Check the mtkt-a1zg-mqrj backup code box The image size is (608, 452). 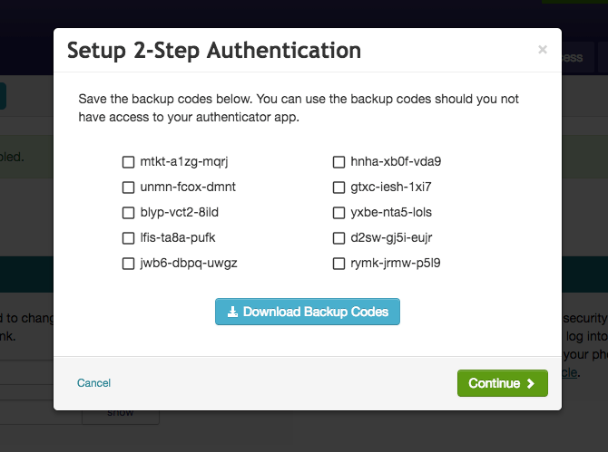[128, 162]
